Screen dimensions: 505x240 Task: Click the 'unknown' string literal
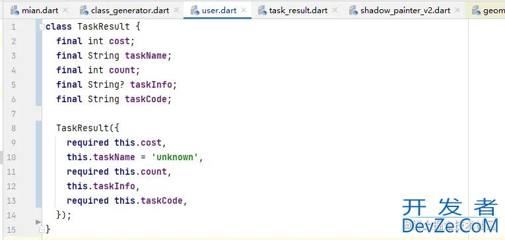point(174,158)
